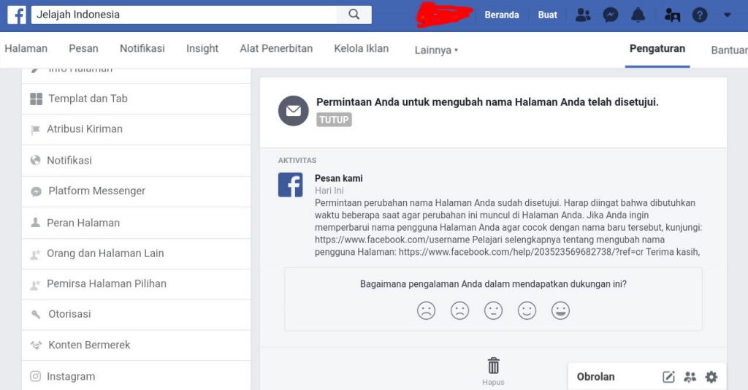This screenshot has width=748, height=390.
Task: Open chat settings gear icon
Action: (711, 377)
